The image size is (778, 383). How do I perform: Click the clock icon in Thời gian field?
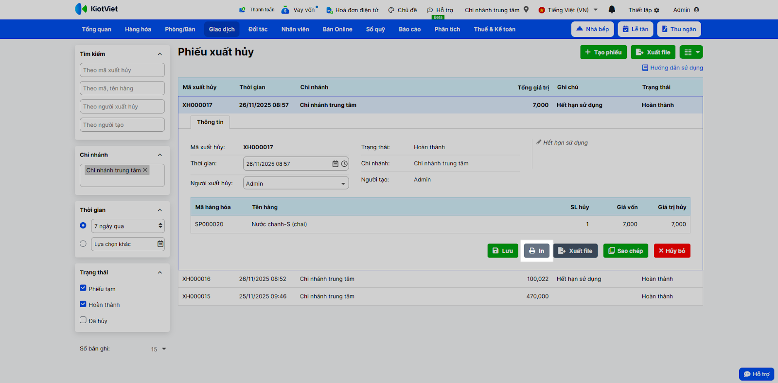[x=344, y=164]
